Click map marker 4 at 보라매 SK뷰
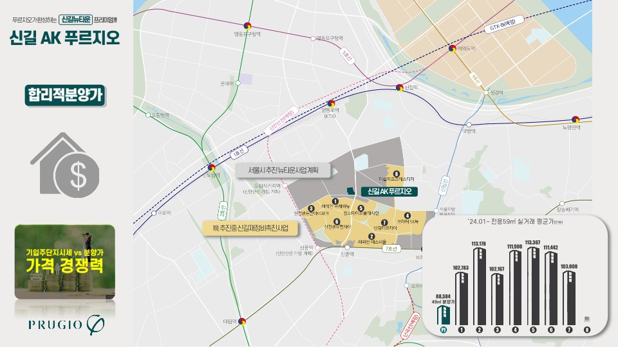The height and width of the screenshot is (347, 618). [x=407, y=216]
